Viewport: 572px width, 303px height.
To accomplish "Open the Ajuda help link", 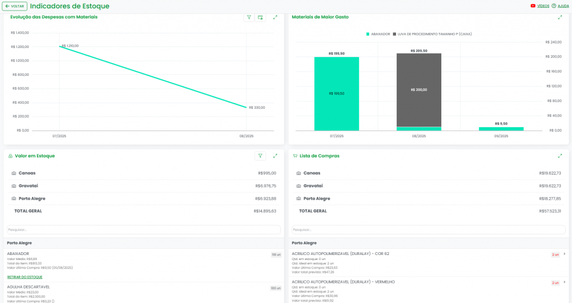I will [560, 6].
